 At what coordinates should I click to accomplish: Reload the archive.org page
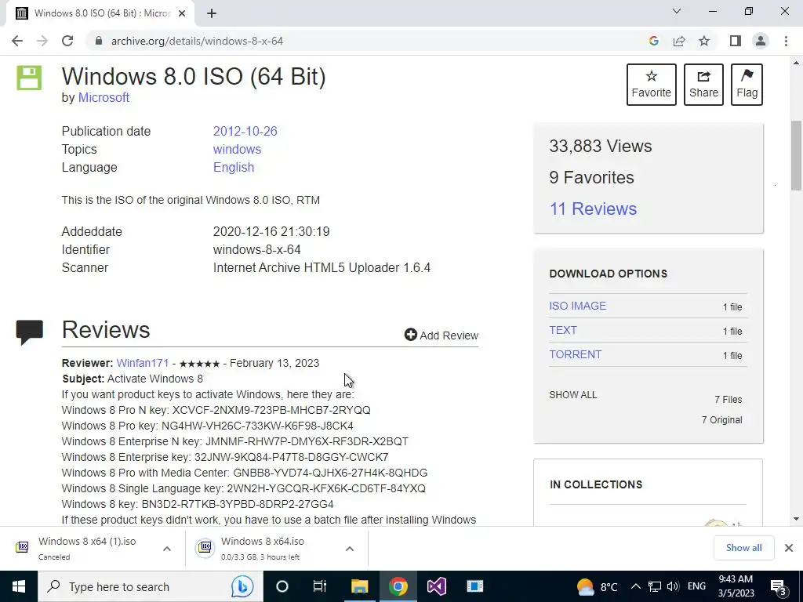coord(67,41)
